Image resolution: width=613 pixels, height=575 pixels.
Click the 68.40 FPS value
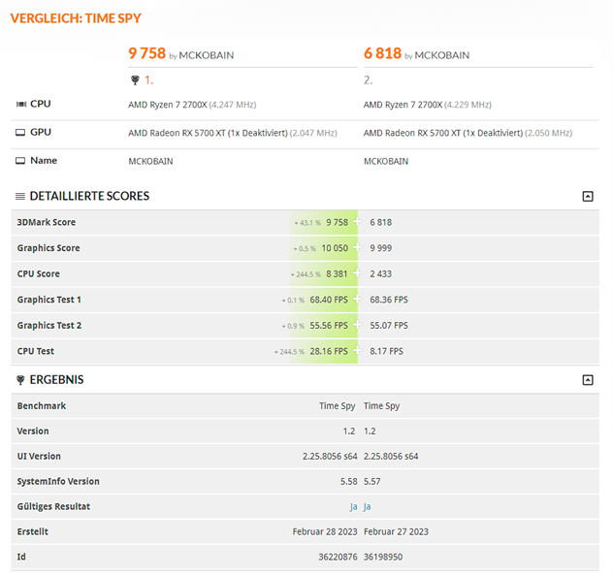pyautogui.click(x=329, y=300)
